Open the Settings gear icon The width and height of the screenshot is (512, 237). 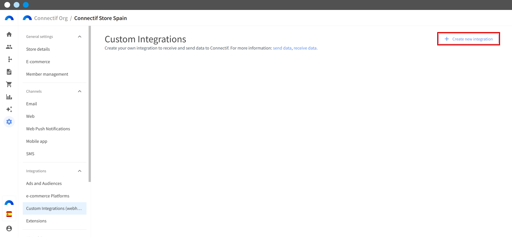9,122
